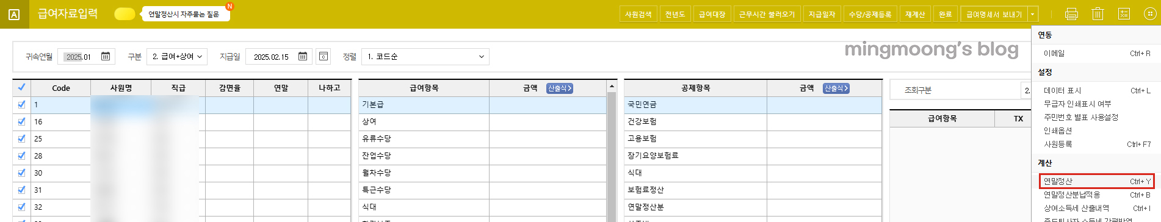Screen dimensions: 1161x222
Task: Click the 감면율 column header
Action: pos(230,88)
